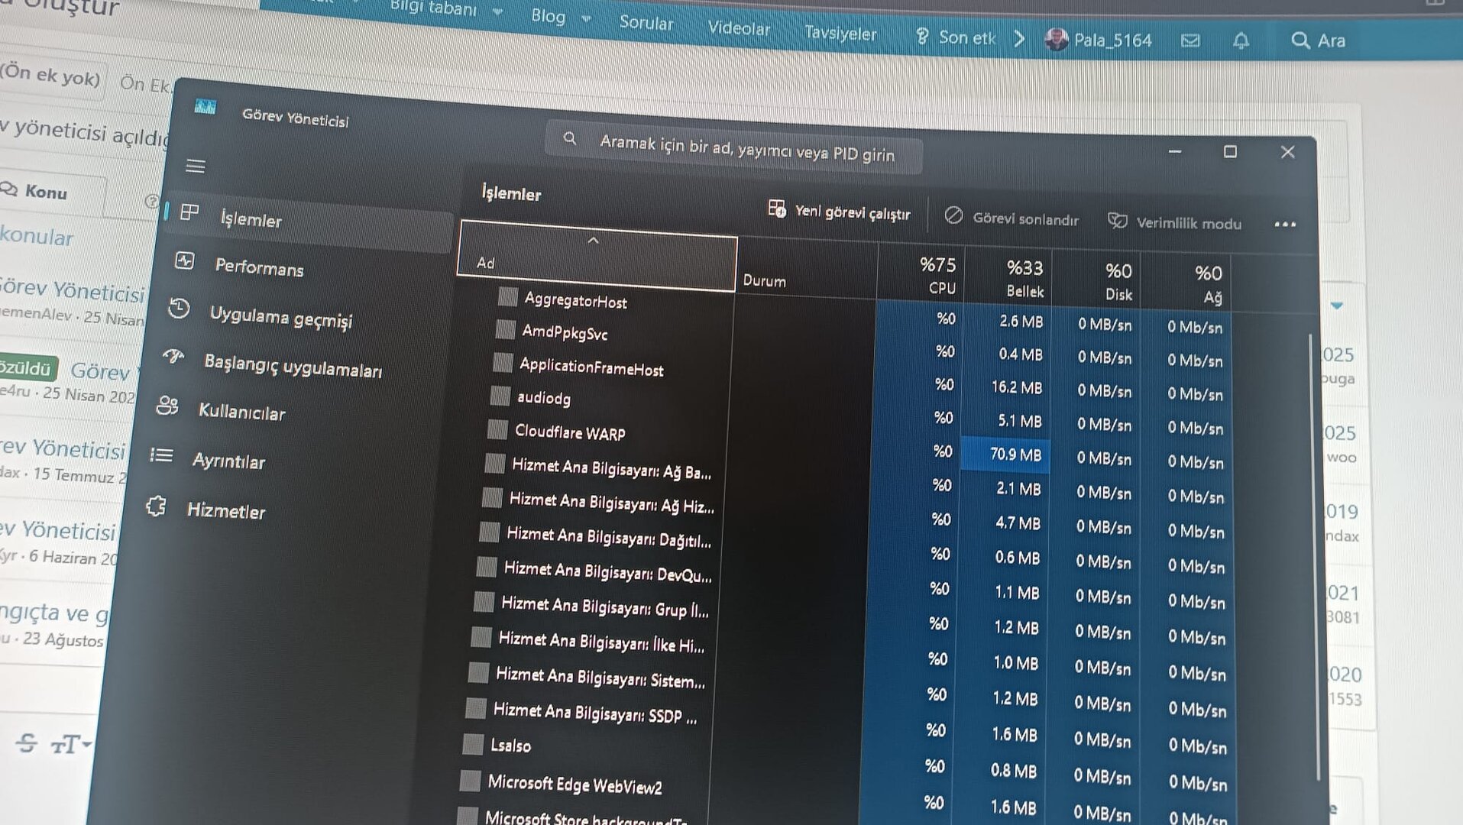Click the Performans sidebar icon
Screen dimensions: 1463x825
tap(185, 260)
